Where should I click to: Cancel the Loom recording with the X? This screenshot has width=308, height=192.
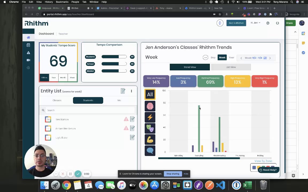click(63, 174)
